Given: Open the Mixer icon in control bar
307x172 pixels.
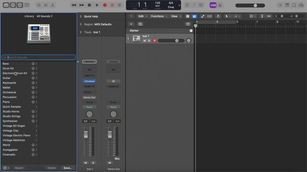Looking at the screenshot, I should [x=46, y=5].
